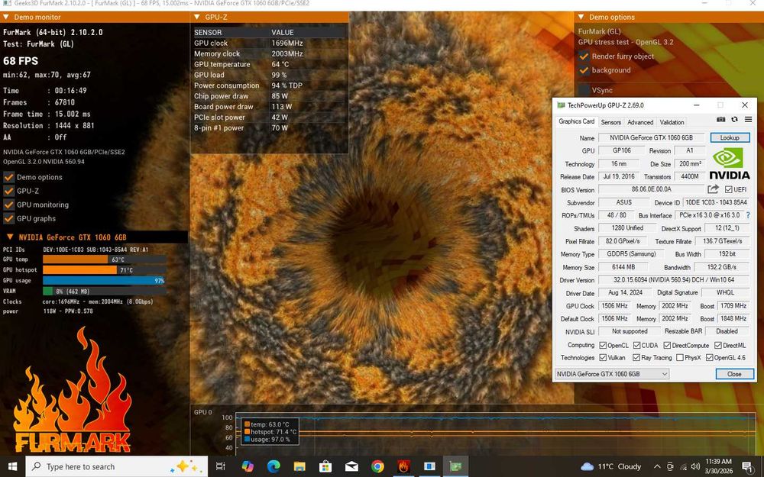764x477 pixels.
Task: Open the Advanced tab in GPU-Z
Action: coord(640,122)
